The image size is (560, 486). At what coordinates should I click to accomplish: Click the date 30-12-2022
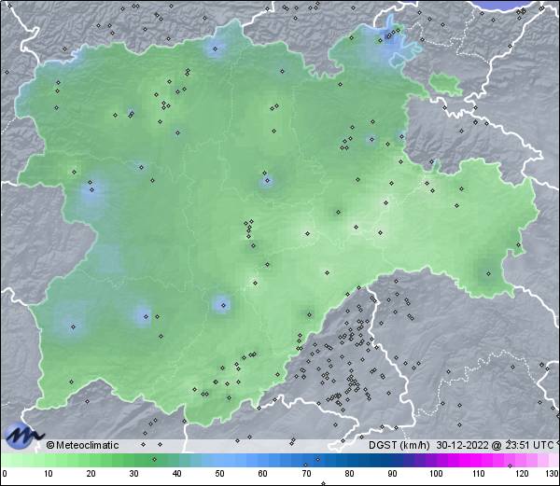[462, 445]
